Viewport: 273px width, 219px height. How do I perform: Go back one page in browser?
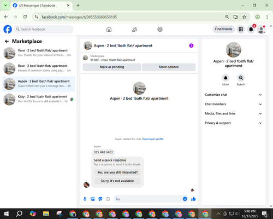coord(6,17)
